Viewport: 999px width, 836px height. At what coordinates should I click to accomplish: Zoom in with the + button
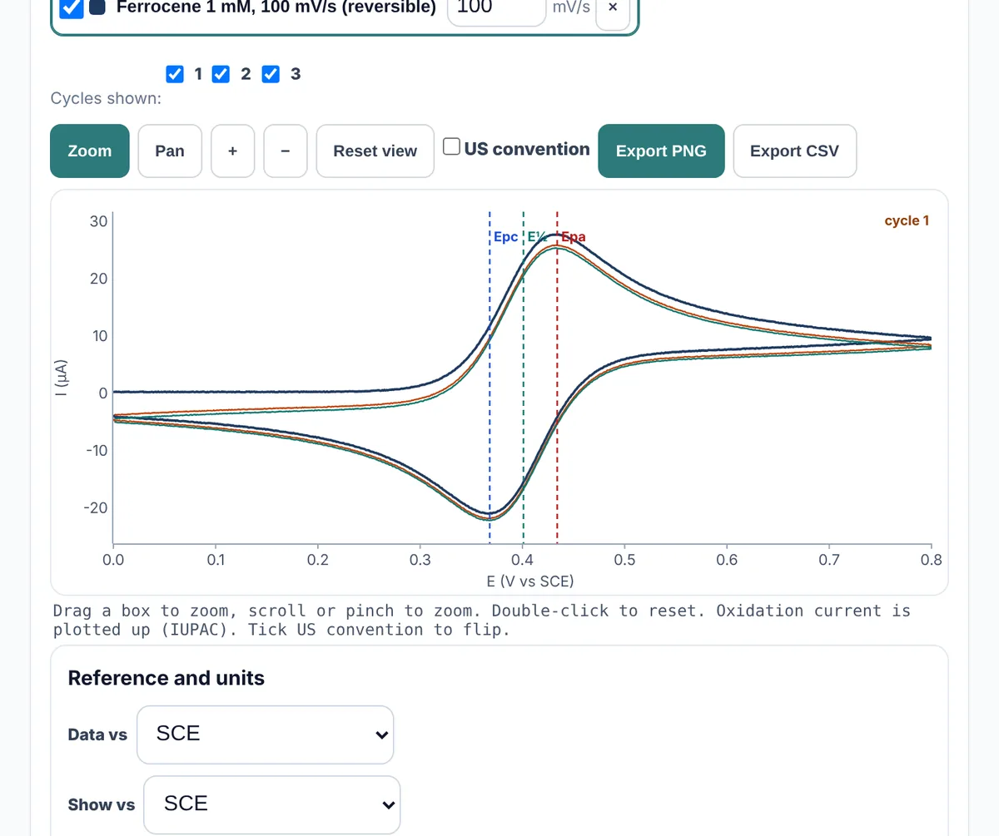[233, 151]
